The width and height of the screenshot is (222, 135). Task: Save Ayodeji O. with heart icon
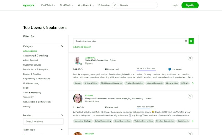(x=190, y=58)
